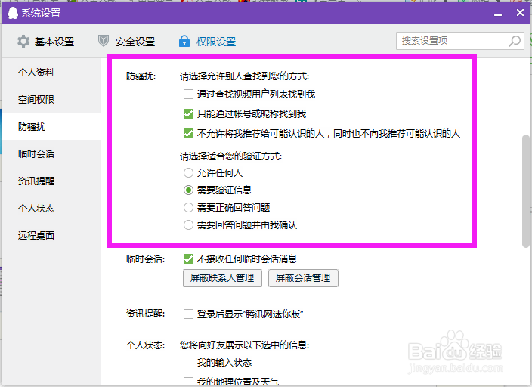Click the gear icon for 基本设置
This screenshot has width=532, height=387.
click(23, 41)
